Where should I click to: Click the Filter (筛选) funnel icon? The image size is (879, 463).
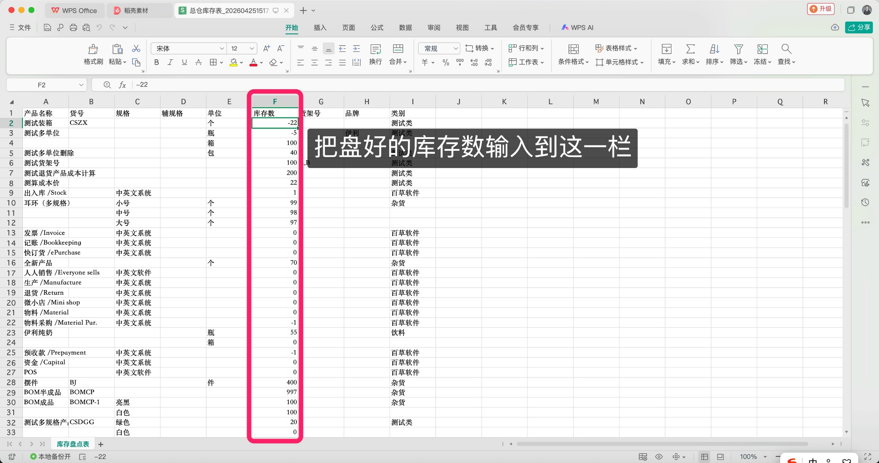739,49
